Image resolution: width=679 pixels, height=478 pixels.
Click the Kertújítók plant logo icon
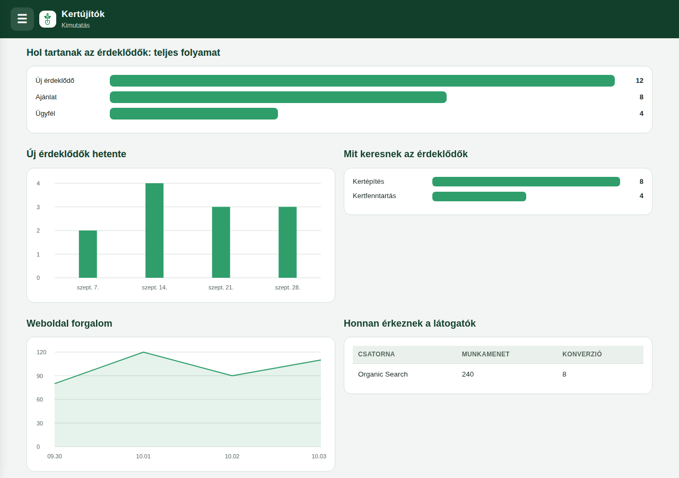(x=48, y=19)
